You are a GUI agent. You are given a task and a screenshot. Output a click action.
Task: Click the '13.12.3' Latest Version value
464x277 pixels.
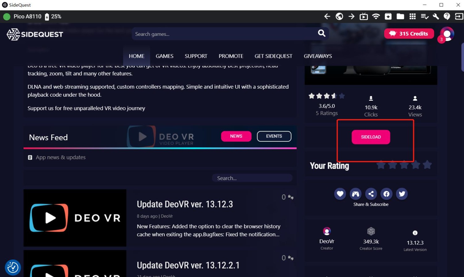pyautogui.click(x=415, y=243)
